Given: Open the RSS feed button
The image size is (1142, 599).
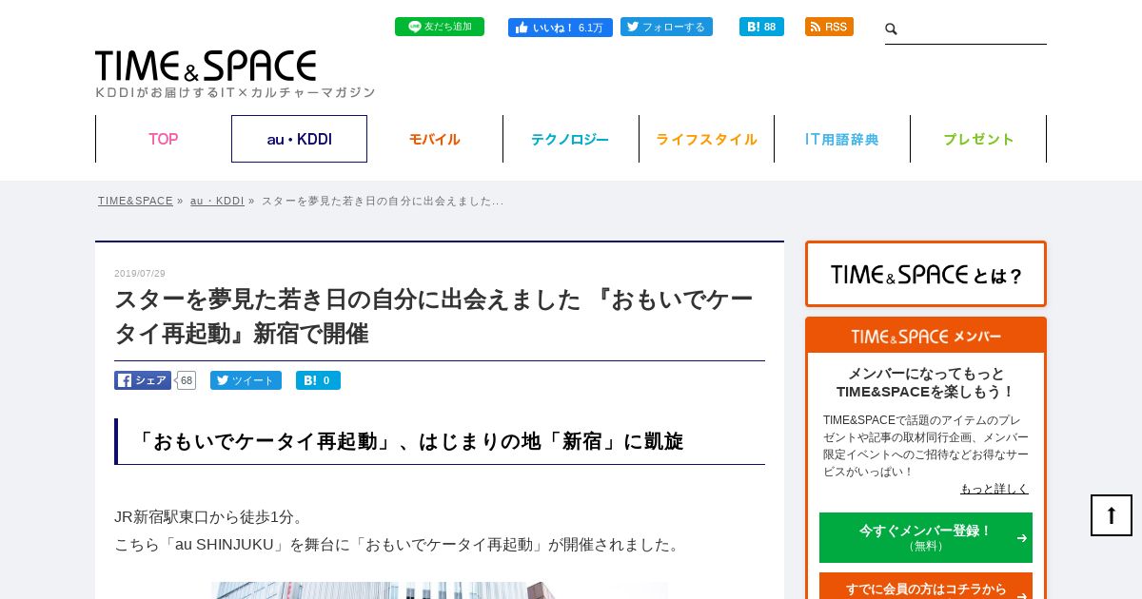Looking at the screenshot, I should coord(829,27).
